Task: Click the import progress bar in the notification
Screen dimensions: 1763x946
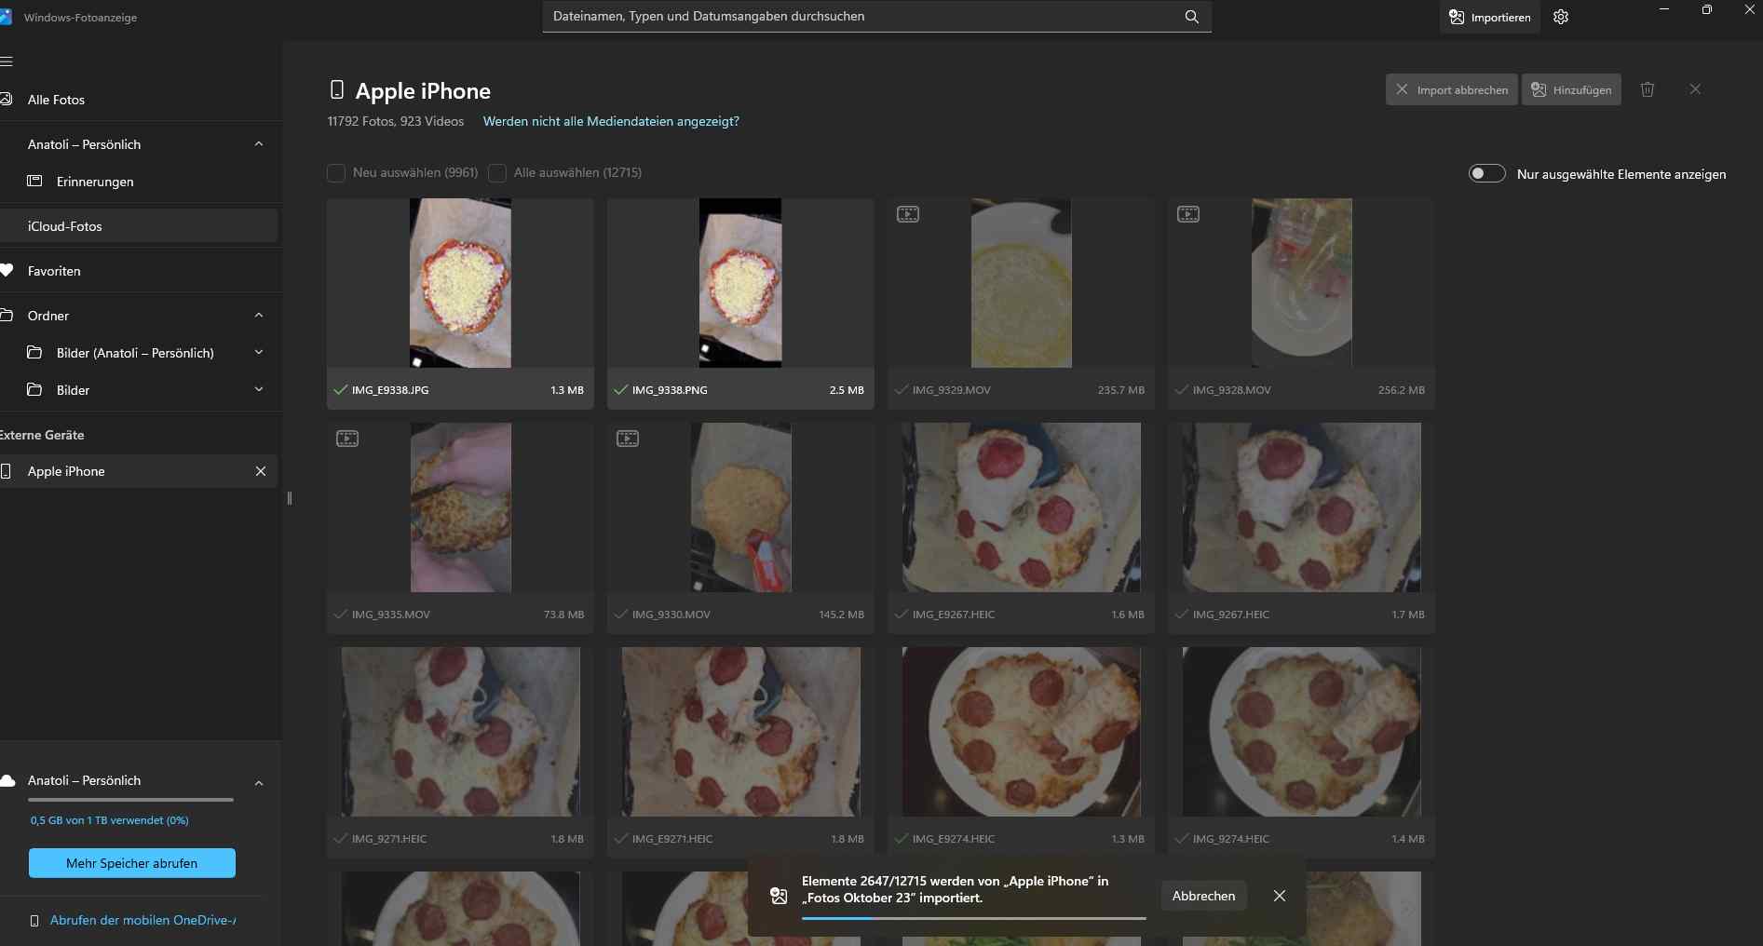Action: pyautogui.click(x=973, y=918)
